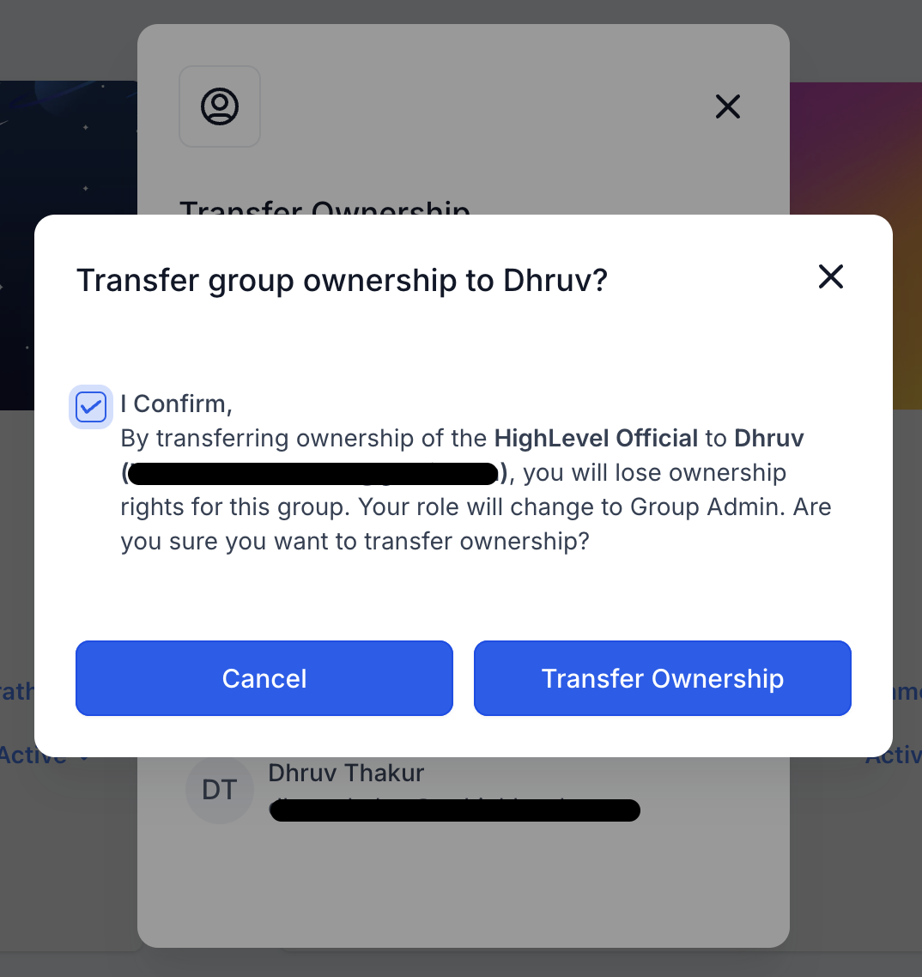Close the background Transfer Ownership panel
This screenshot has width=922, height=977.
[728, 106]
